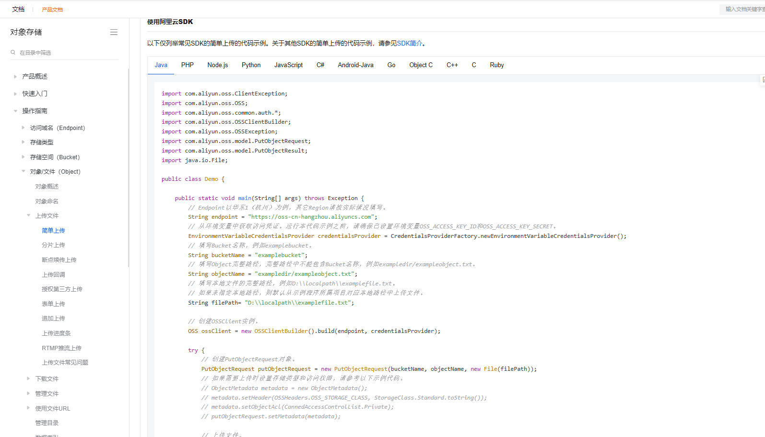Viewport: 765px width, 437px height.
Task: Open 上传回调 page
Action: point(53,275)
